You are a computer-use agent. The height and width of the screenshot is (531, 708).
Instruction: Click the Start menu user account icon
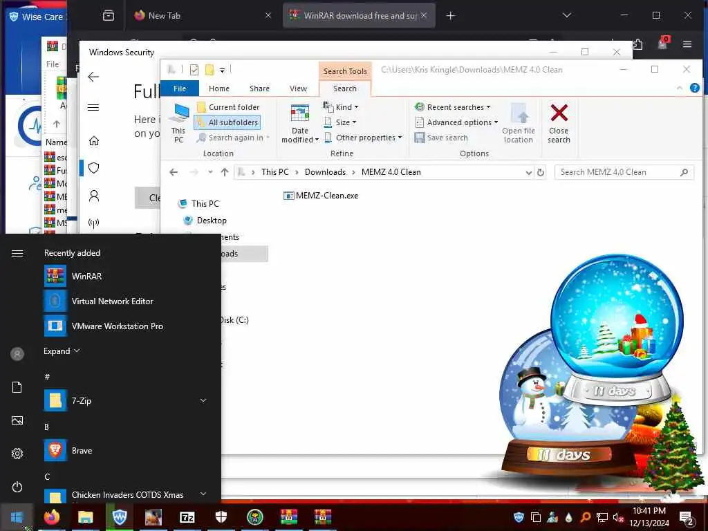coord(17,354)
